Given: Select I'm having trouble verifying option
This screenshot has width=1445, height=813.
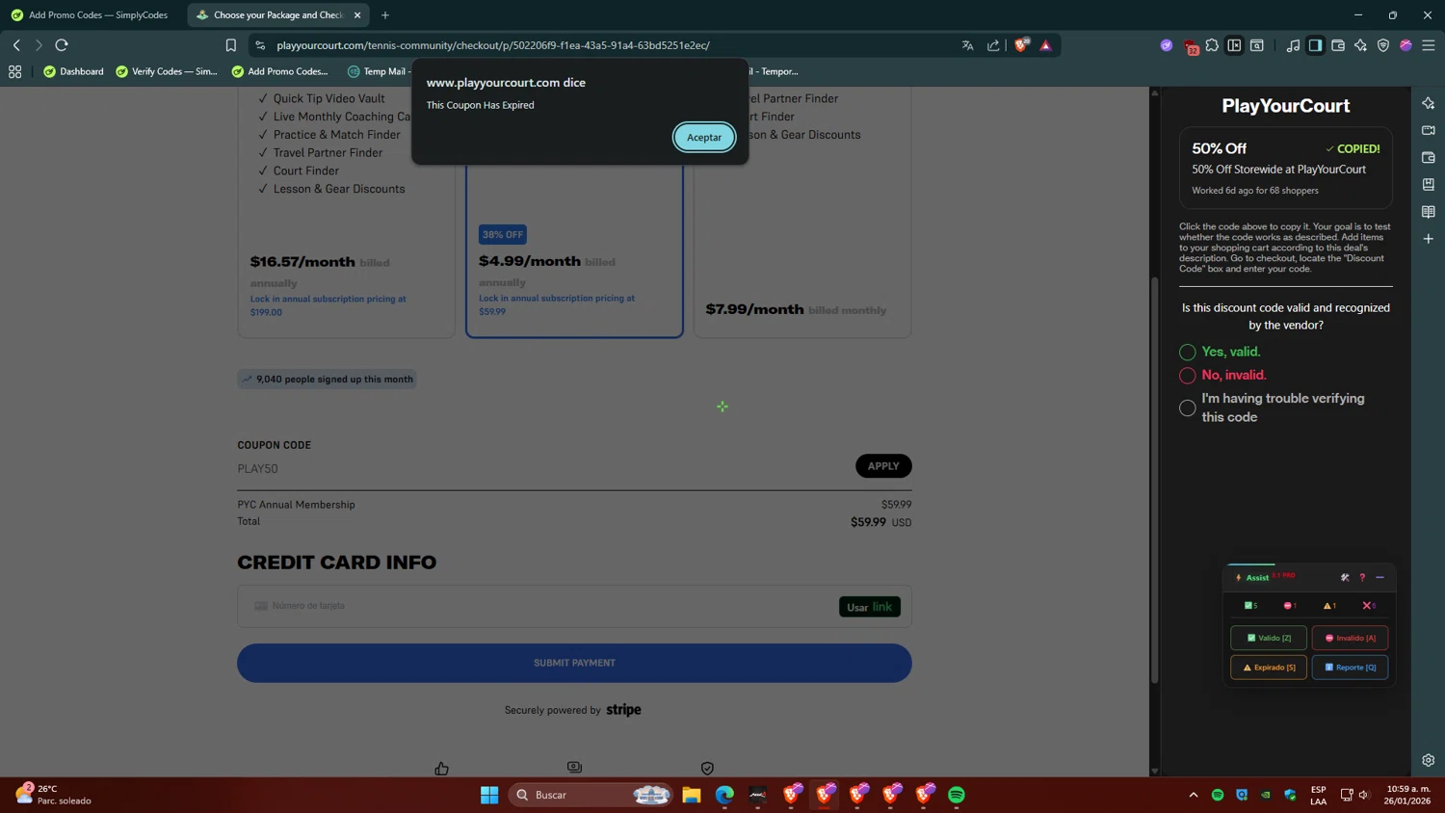Looking at the screenshot, I should (1188, 408).
